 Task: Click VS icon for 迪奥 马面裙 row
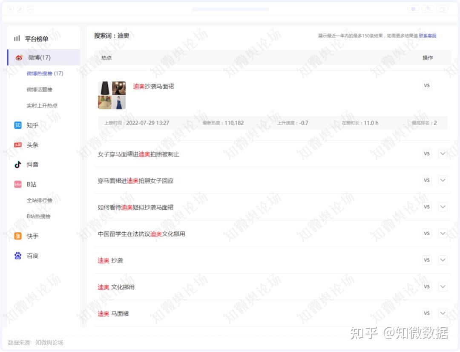point(427,313)
